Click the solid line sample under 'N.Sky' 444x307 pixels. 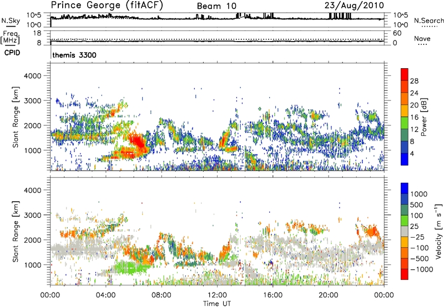[x=11, y=26]
